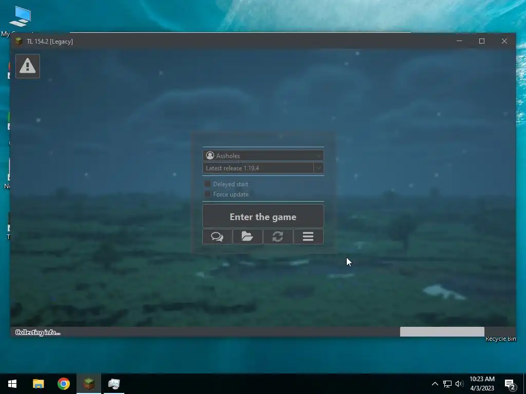Click the Collecting info status text

[x=38, y=332]
